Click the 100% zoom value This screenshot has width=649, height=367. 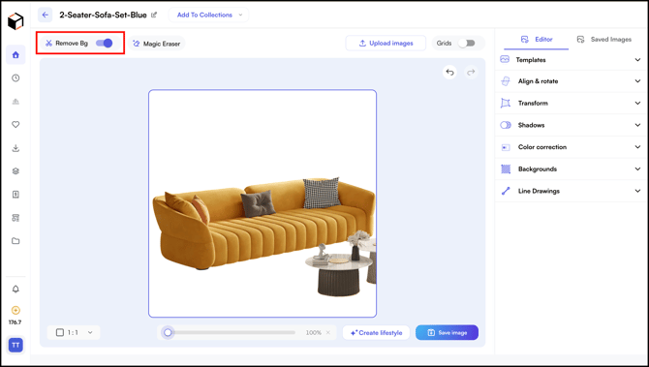click(313, 333)
